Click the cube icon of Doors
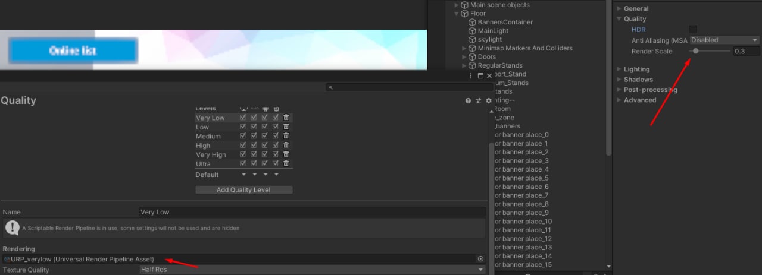Screen dimensions: 762x275 click(472, 57)
